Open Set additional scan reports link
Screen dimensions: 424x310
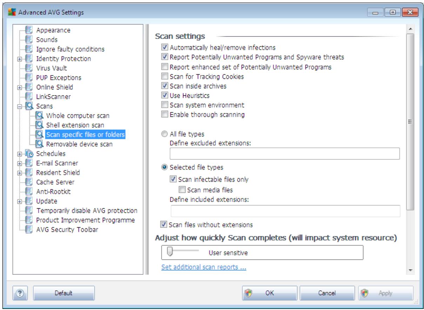point(204,267)
